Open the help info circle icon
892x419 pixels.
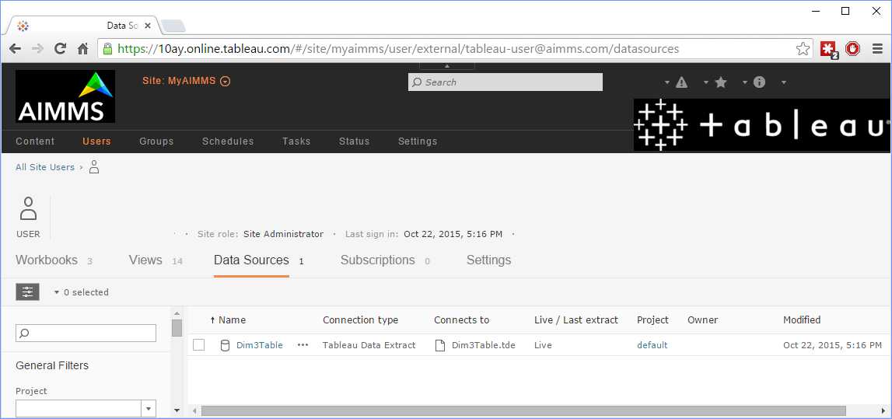pos(760,82)
